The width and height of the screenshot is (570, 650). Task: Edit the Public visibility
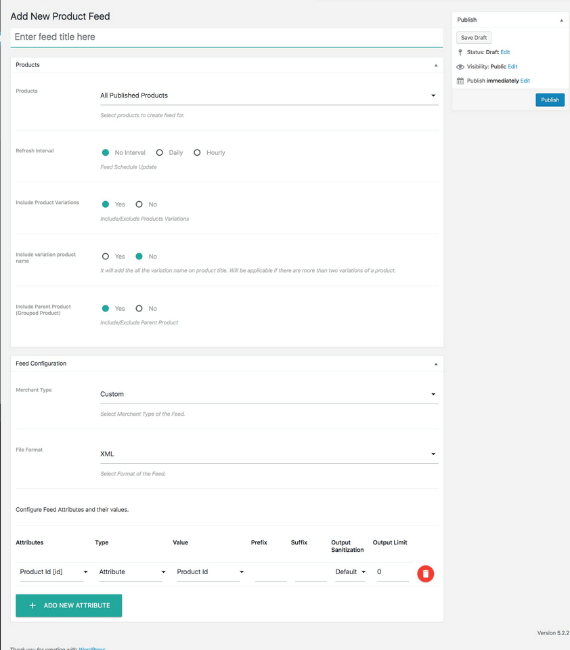(x=512, y=67)
